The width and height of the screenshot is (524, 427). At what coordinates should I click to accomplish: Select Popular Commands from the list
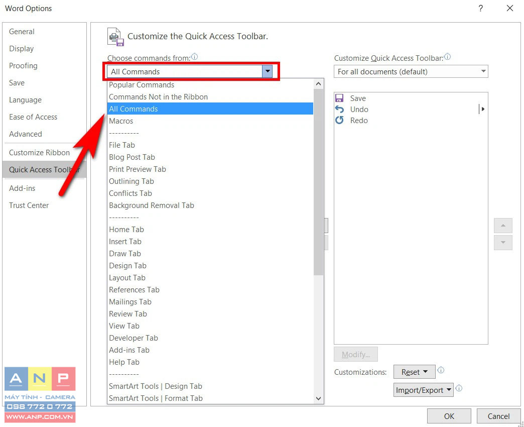[210, 85]
